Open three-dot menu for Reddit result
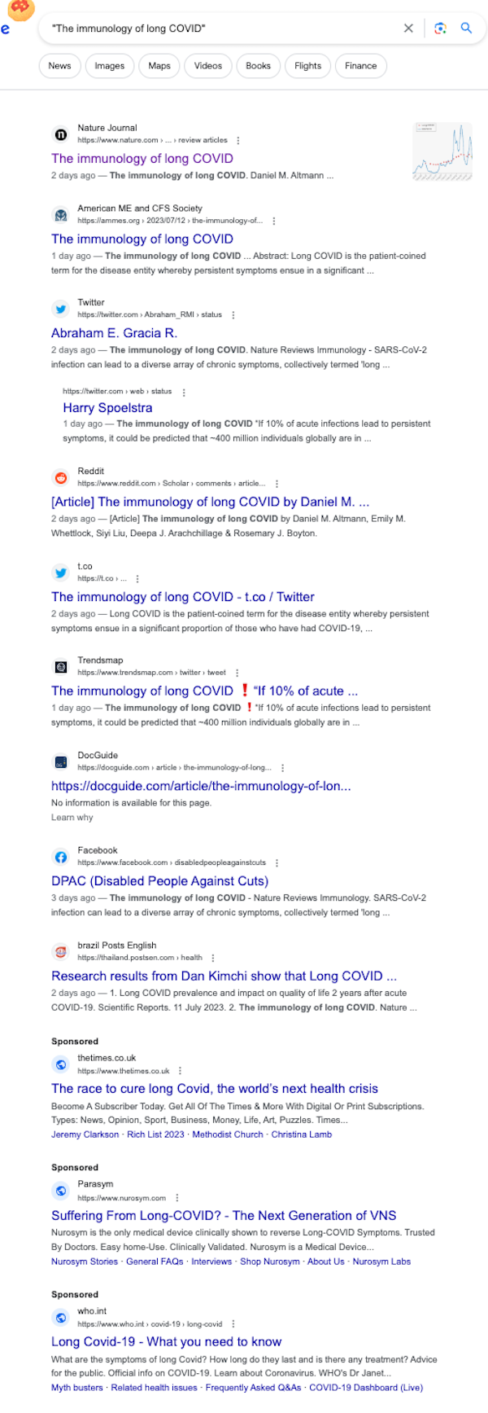The width and height of the screenshot is (488, 1413). (277, 484)
